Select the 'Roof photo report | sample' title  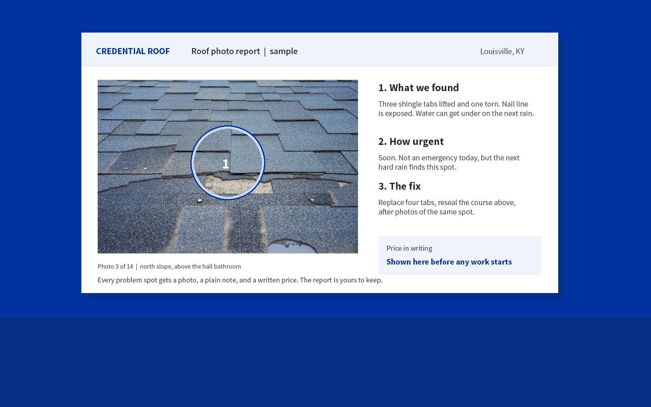[245, 51]
